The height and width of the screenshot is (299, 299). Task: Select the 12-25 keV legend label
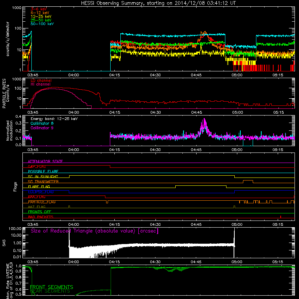click(x=41, y=16)
